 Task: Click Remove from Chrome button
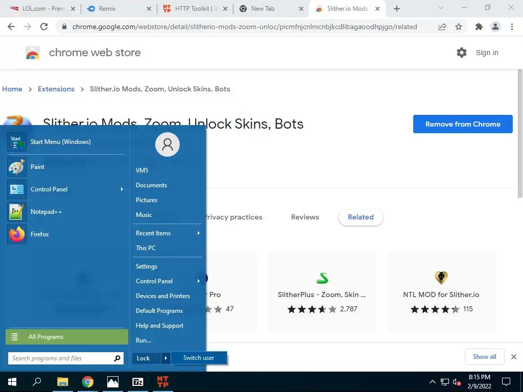463,124
